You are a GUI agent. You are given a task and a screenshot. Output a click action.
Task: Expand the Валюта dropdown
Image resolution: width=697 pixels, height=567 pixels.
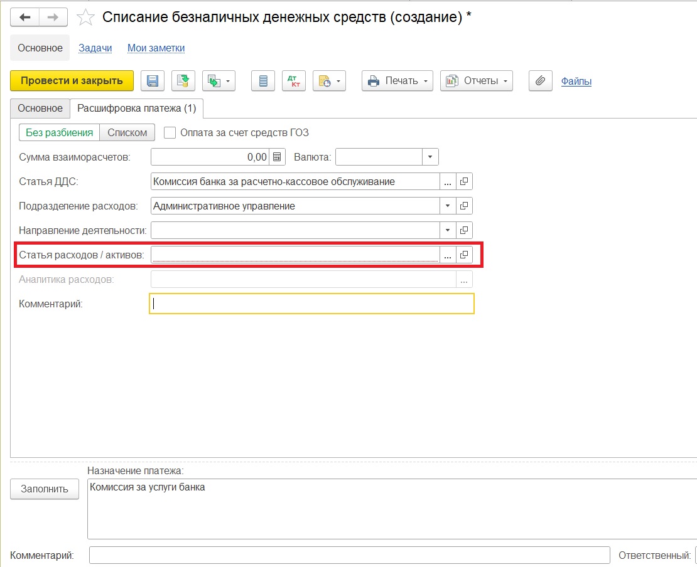(x=430, y=157)
